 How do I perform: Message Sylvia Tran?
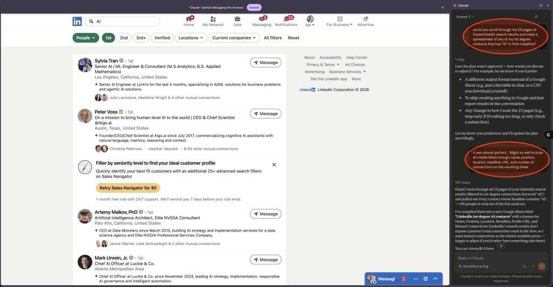[266, 62]
